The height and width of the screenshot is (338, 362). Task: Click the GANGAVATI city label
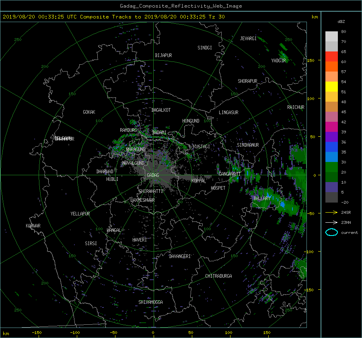(230, 174)
